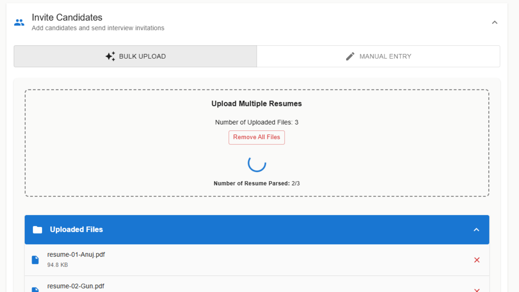Image resolution: width=519 pixels, height=292 pixels.
Task: Click the resume parsing progress spinner
Action: click(257, 163)
